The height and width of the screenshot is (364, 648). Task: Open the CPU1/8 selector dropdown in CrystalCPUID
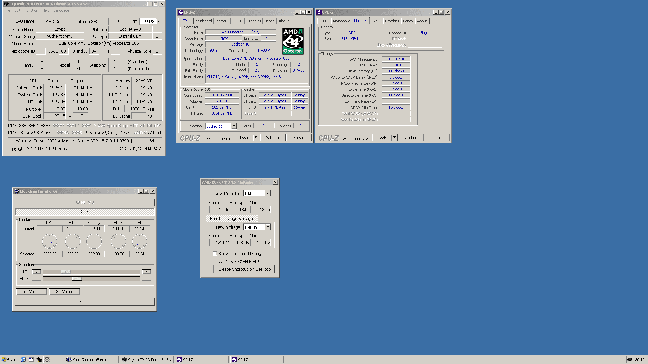(x=158, y=21)
